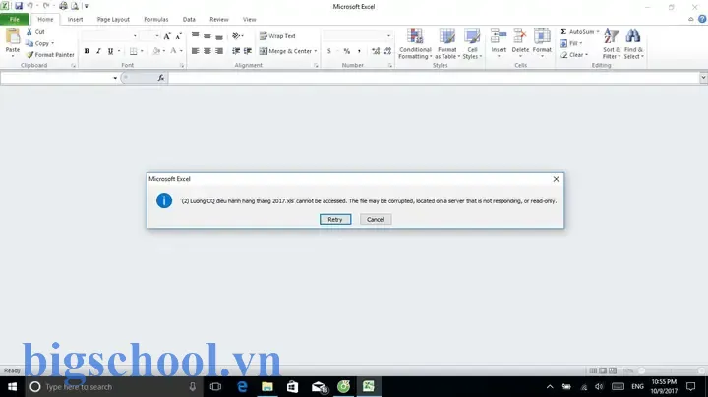Screen dimensions: 708x397
Task: Apply percent style format
Action: pos(347,51)
